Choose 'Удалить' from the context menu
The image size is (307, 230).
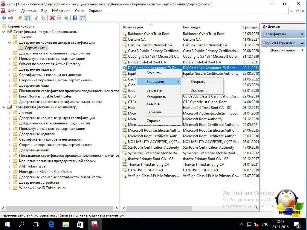click(x=153, y=103)
